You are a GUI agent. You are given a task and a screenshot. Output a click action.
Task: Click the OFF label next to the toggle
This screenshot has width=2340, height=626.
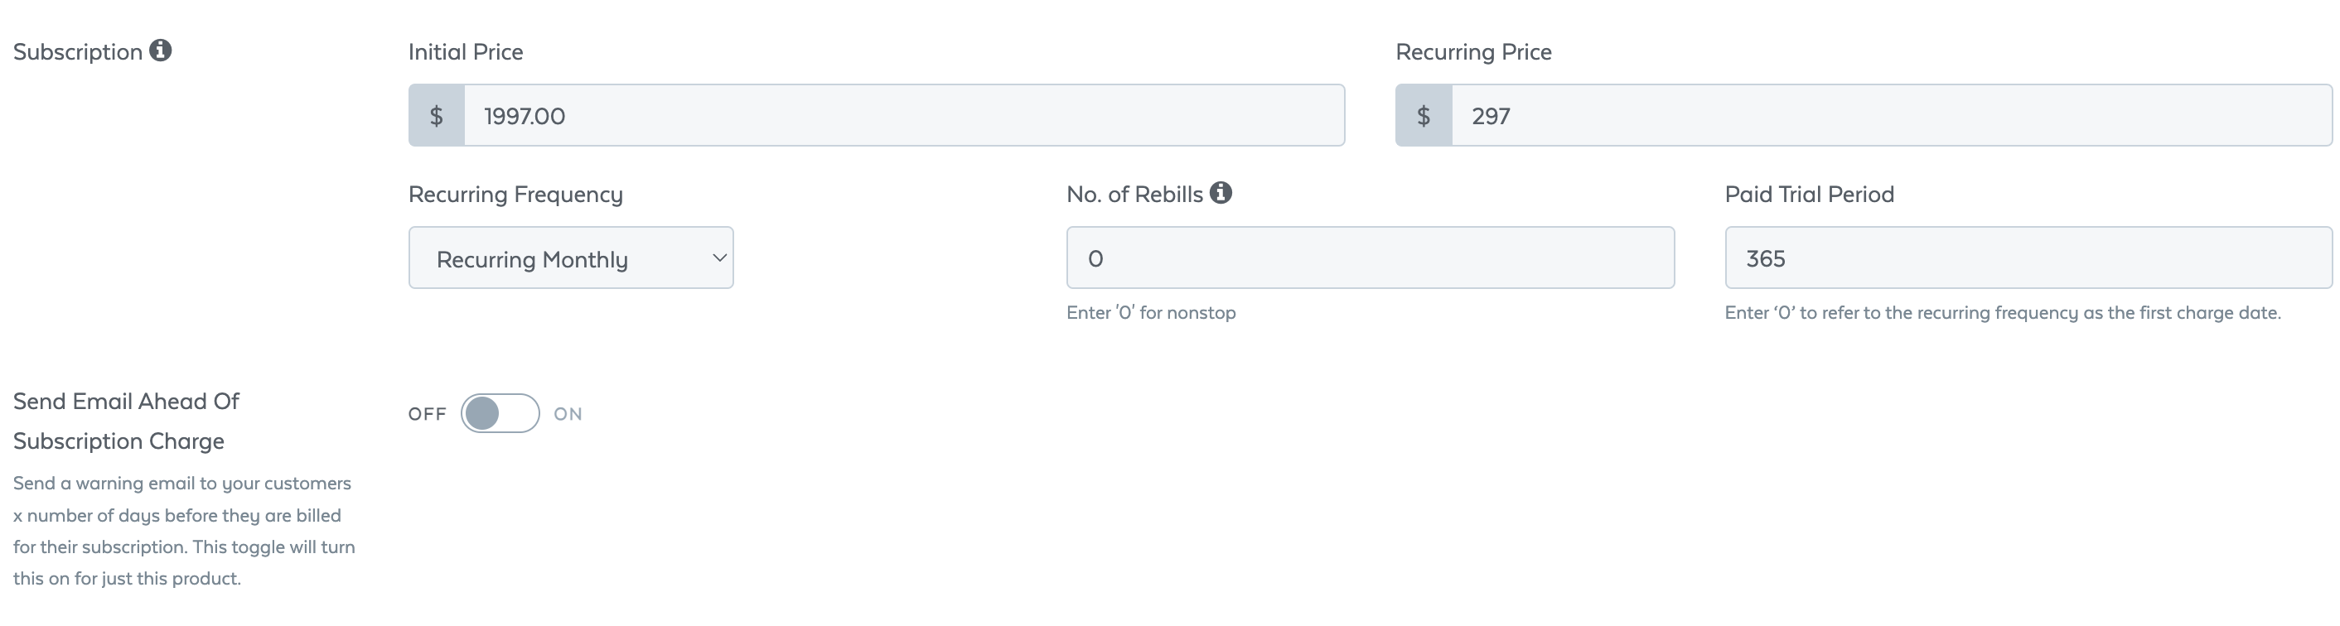(x=426, y=414)
